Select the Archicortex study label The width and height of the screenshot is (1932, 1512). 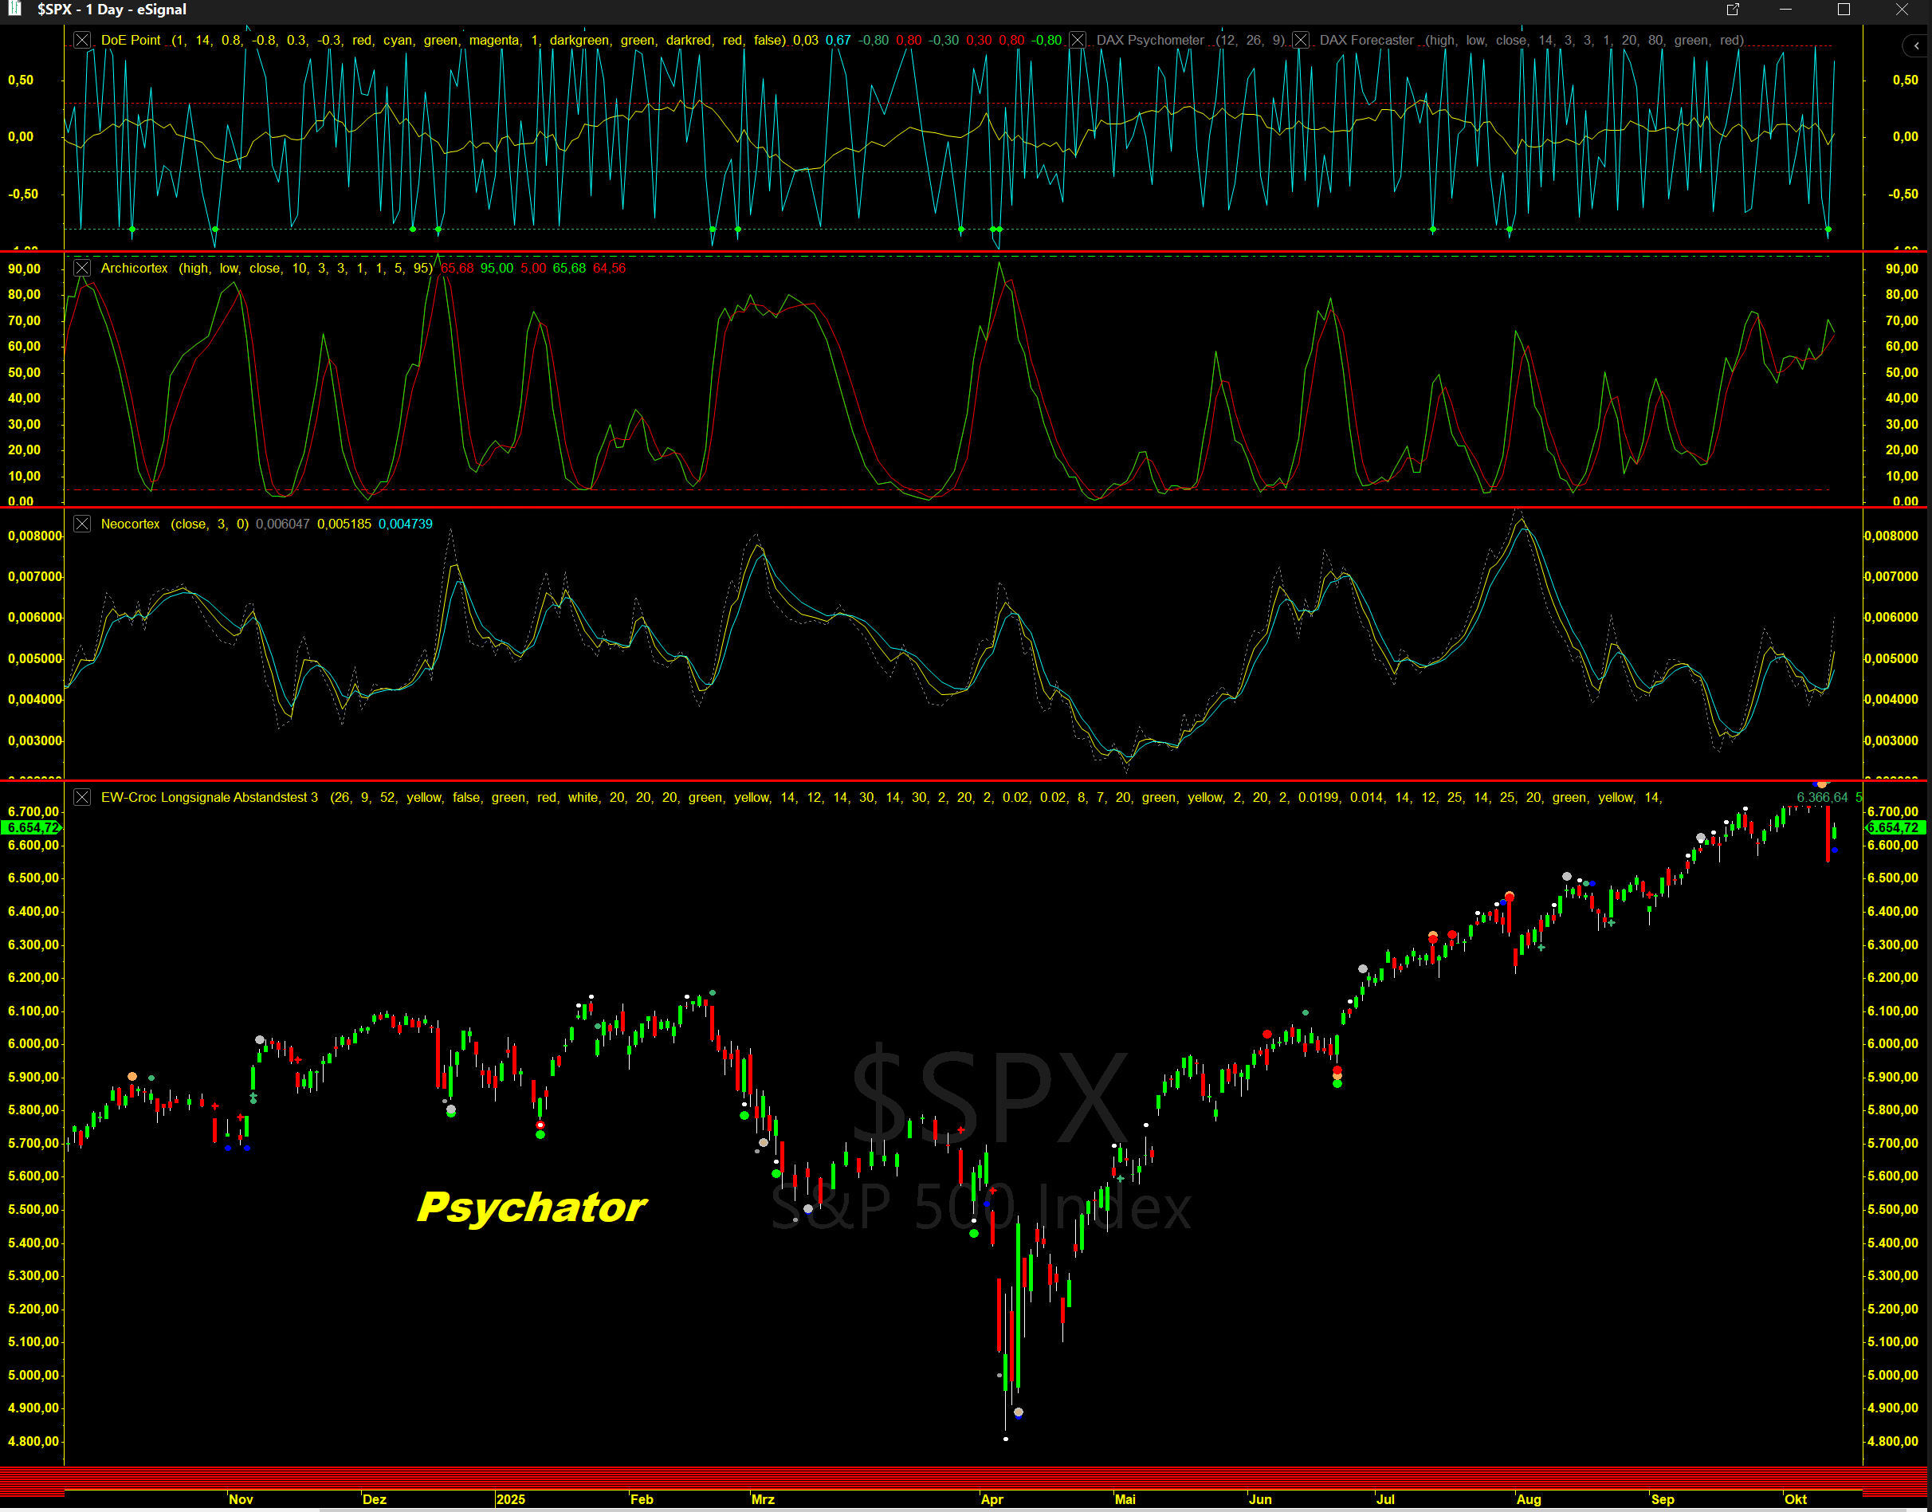tap(134, 269)
